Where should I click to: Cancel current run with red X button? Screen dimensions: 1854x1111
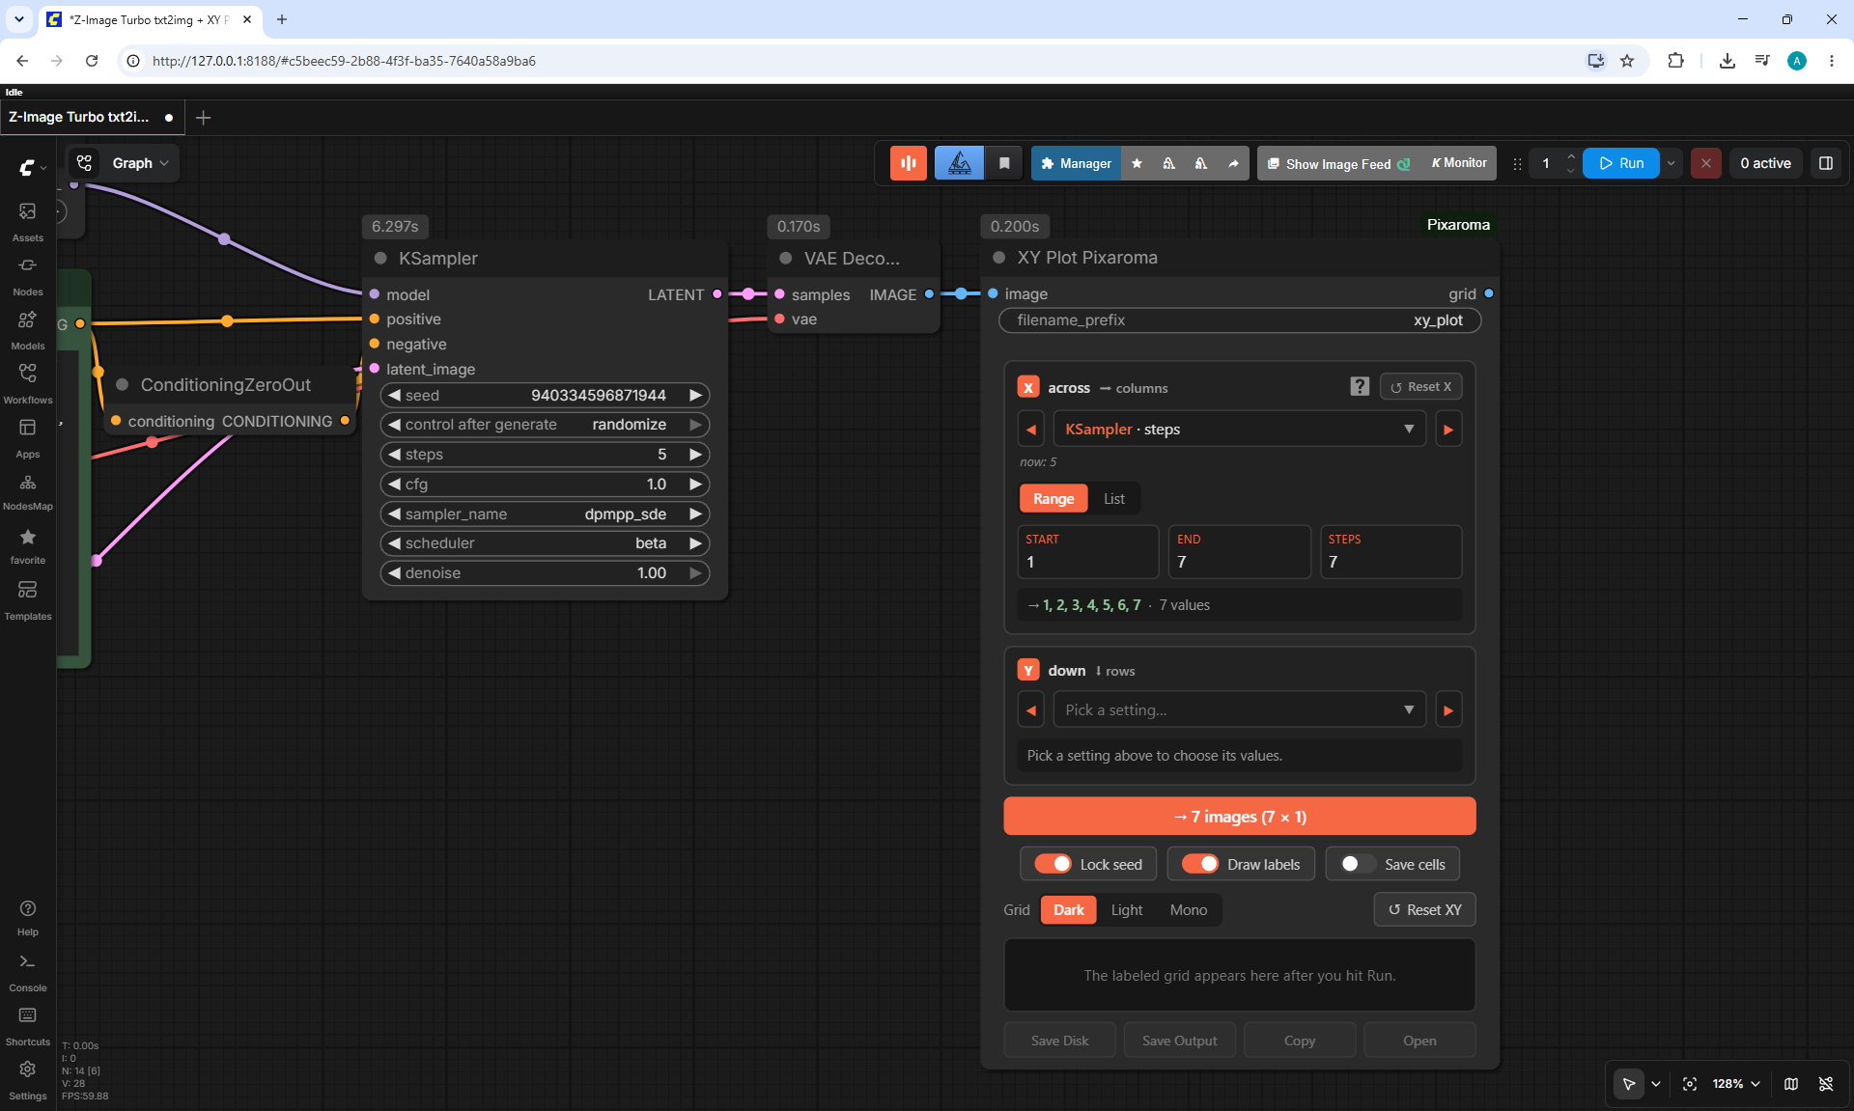pos(1705,163)
